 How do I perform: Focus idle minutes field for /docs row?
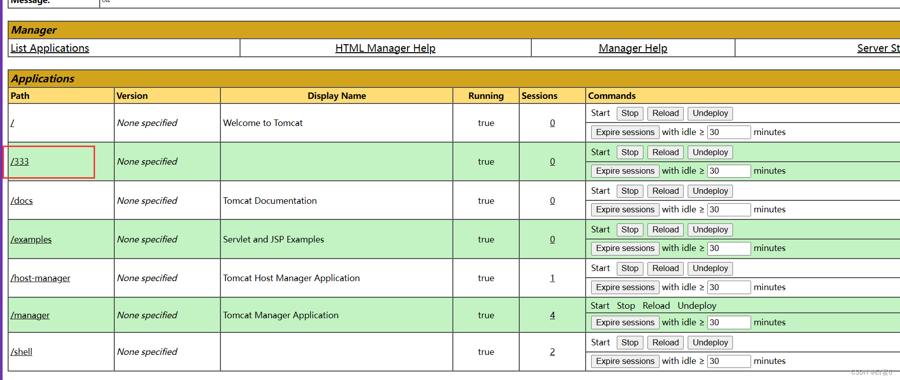729,210
